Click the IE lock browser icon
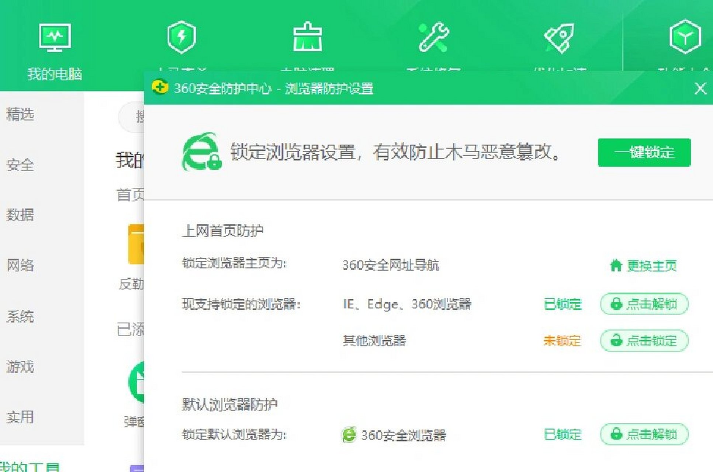The height and width of the screenshot is (472, 713). pyautogui.click(x=202, y=152)
